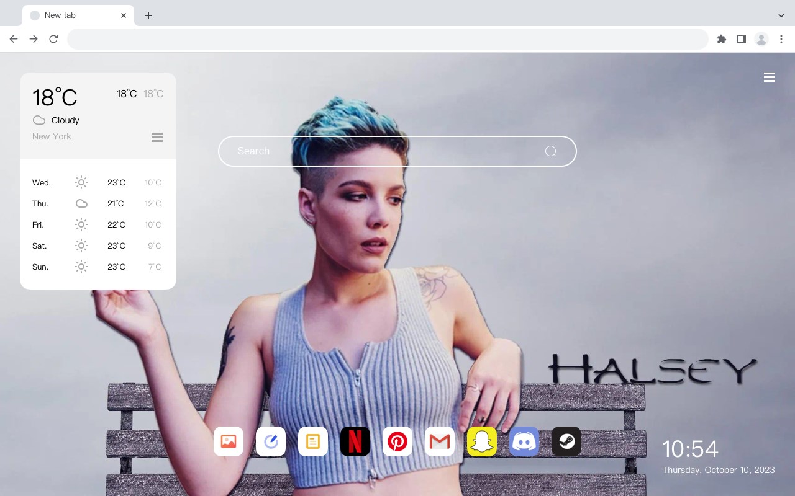Open Chrome three-dot menu
The width and height of the screenshot is (795, 496).
[781, 39]
